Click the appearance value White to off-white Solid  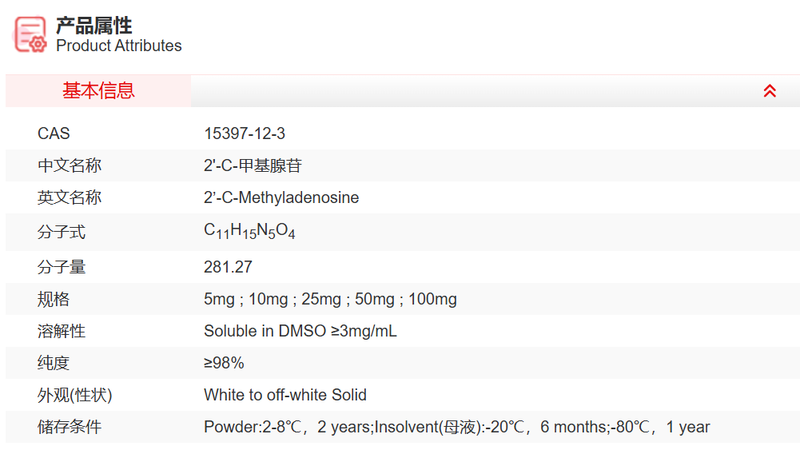(x=285, y=395)
